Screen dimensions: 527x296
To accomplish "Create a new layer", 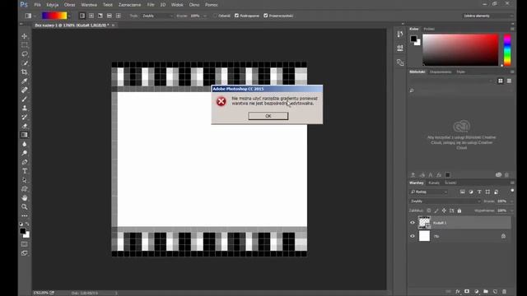I will tap(495, 291).
